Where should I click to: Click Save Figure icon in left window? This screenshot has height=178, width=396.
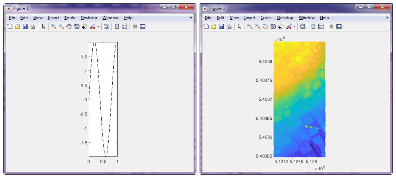coord(25,26)
